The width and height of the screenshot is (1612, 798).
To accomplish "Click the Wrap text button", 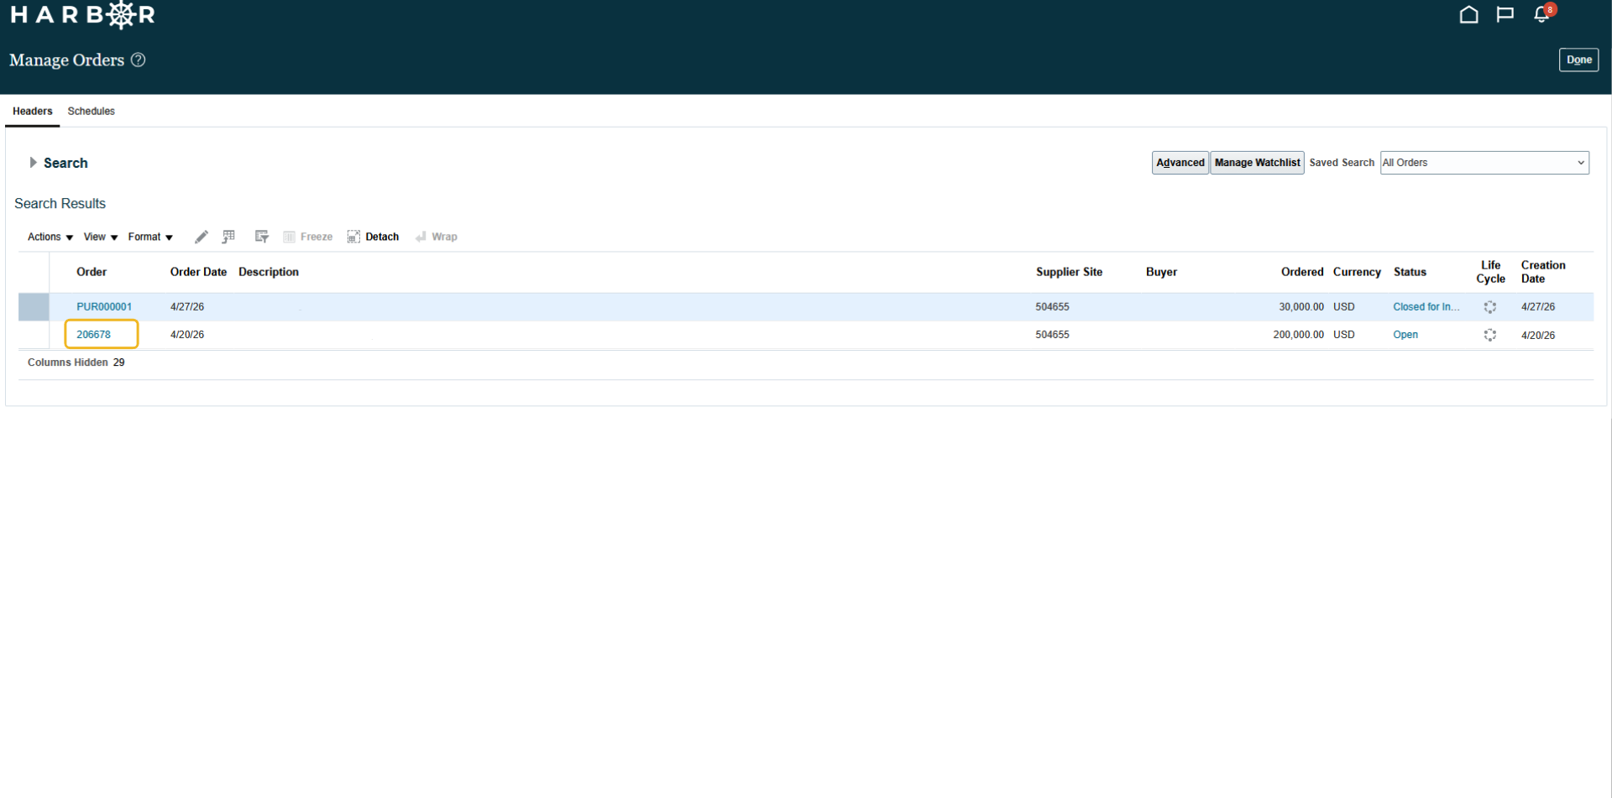I will point(437,237).
